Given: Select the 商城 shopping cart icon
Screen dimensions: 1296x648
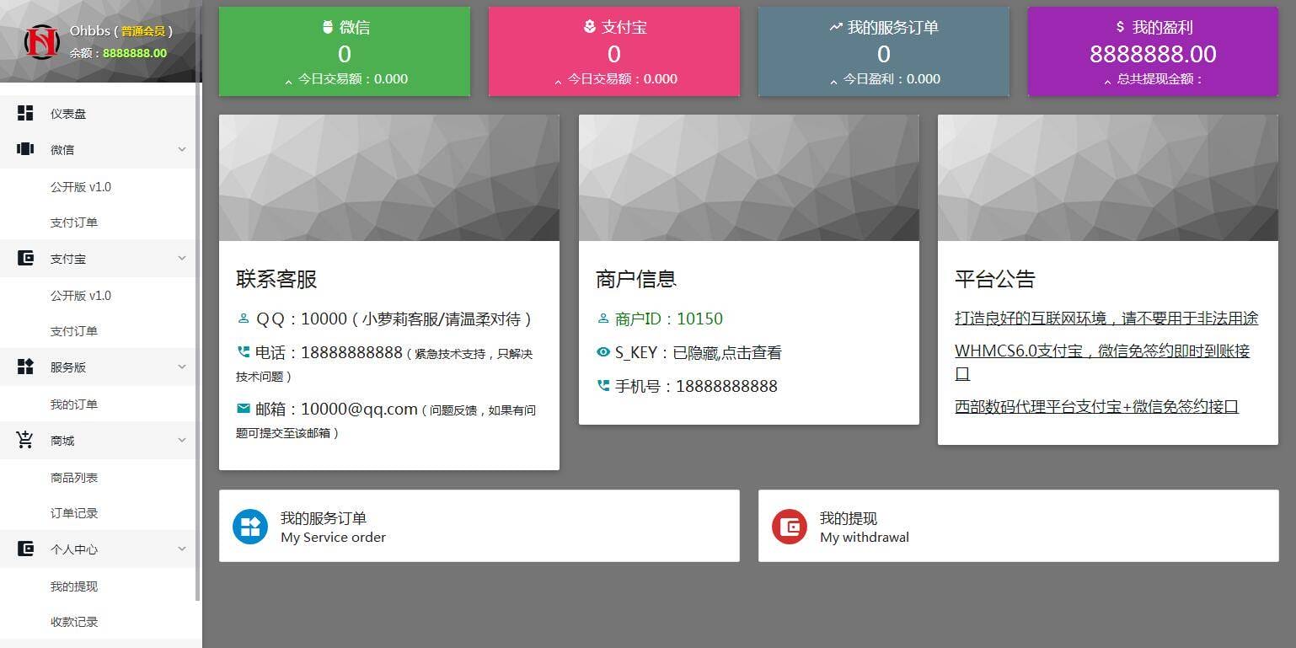Looking at the screenshot, I should (24, 439).
